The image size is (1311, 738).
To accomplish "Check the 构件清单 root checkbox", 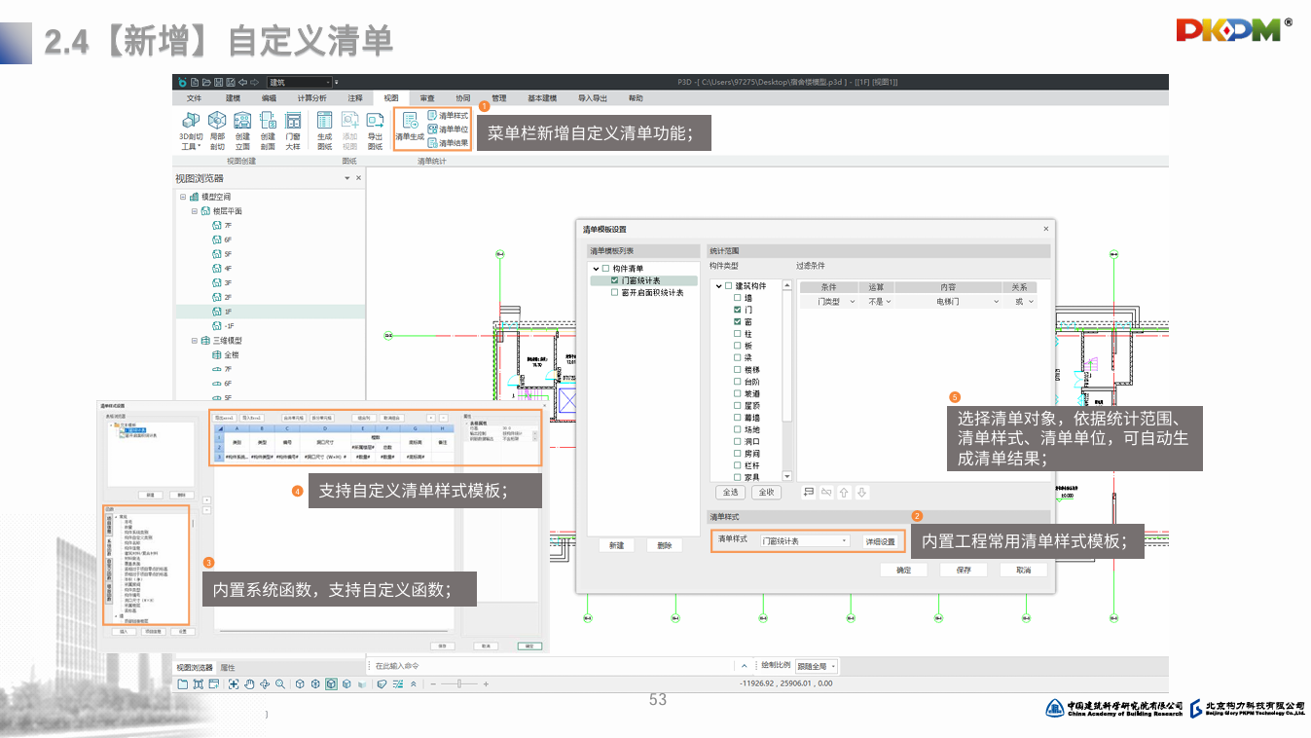I will tap(605, 269).
